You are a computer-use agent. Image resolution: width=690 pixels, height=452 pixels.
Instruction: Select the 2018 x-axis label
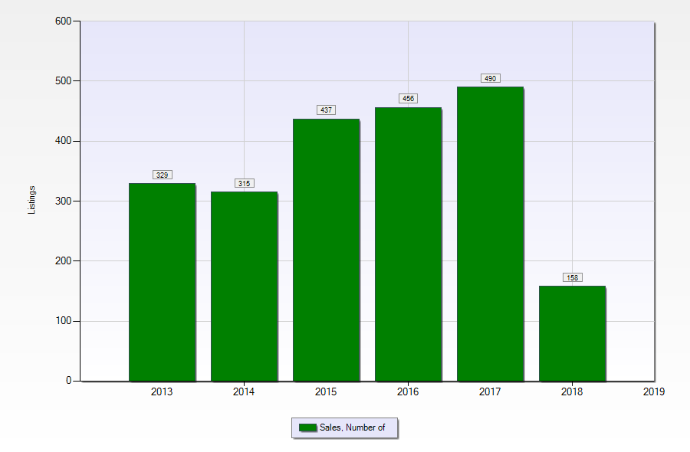pyautogui.click(x=572, y=391)
